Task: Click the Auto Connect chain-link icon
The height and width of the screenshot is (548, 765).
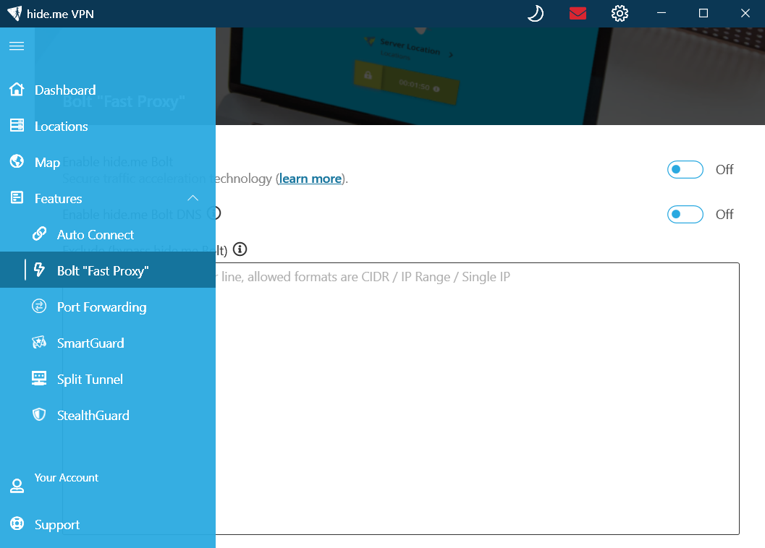Action: 40,234
